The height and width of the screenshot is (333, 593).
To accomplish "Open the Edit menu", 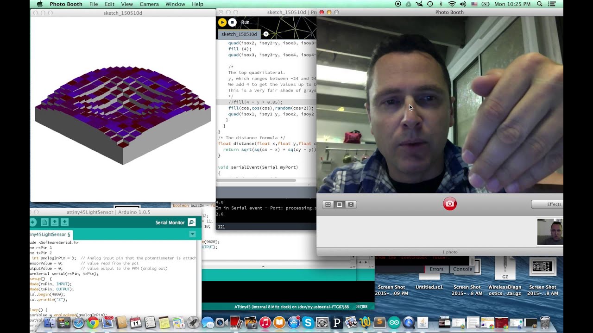I will 109,4.
